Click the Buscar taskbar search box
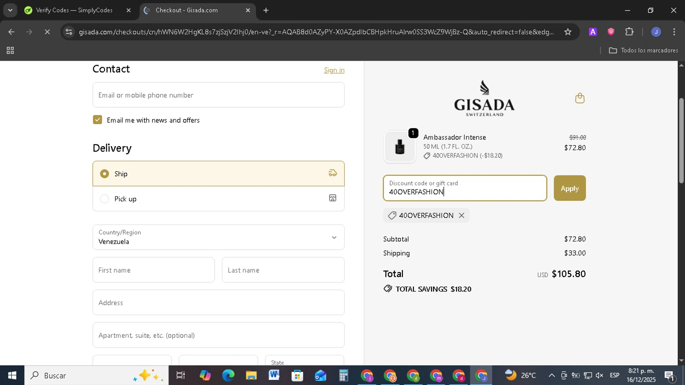The width and height of the screenshot is (685, 385). pos(96,375)
